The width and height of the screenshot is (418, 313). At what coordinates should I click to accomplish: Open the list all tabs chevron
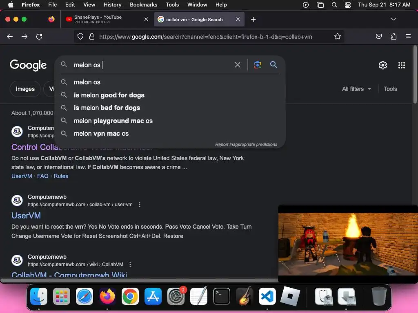click(393, 19)
